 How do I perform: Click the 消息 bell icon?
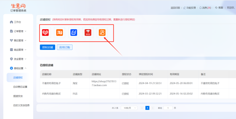tap(200, 8)
